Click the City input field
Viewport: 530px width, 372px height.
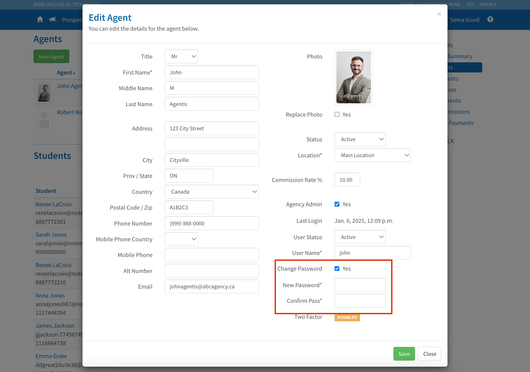212,160
